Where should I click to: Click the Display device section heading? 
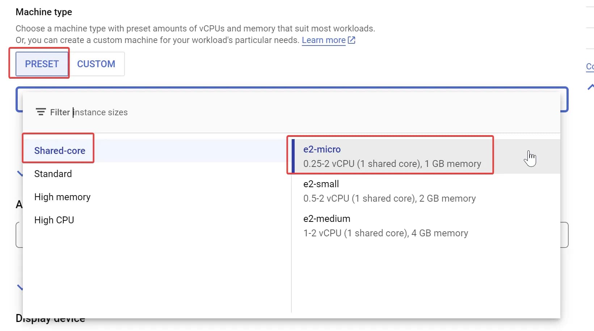pos(50,319)
